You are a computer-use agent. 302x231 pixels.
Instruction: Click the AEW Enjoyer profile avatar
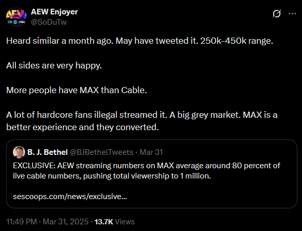tap(16, 17)
